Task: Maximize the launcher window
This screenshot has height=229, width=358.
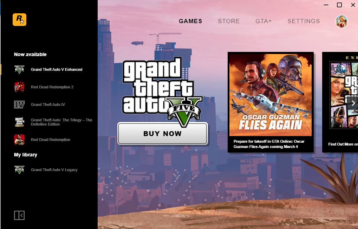Action: 339,5
